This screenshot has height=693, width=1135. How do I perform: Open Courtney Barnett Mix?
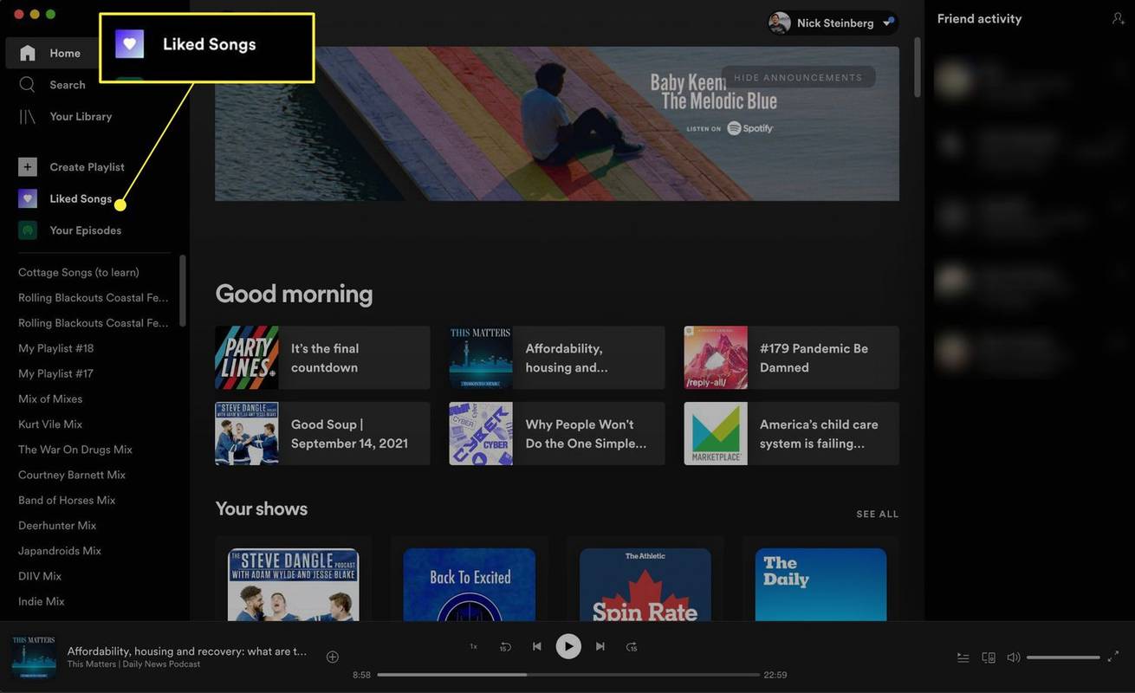[x=72, y=475]
